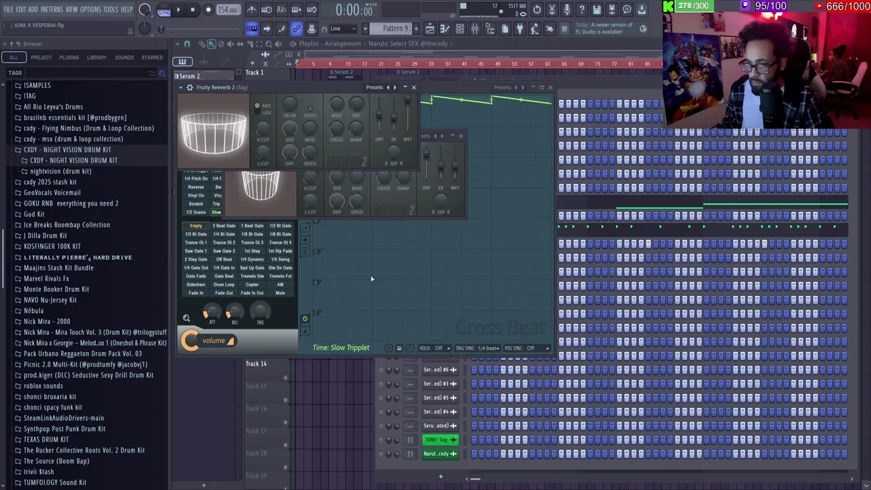Toggle the overdub recording mode icon
This screenshot has width=871, height=490.
297,10
